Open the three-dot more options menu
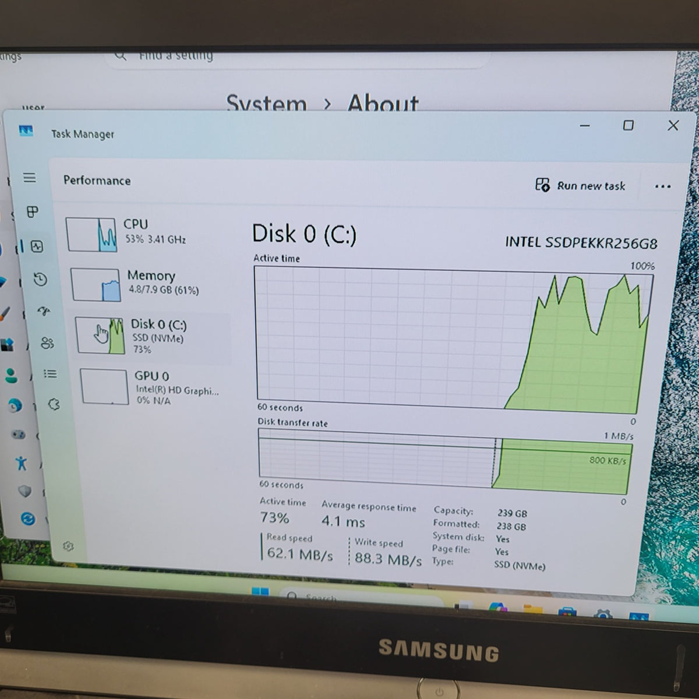Viewport: 699px width, 699px height. [662, 186]
